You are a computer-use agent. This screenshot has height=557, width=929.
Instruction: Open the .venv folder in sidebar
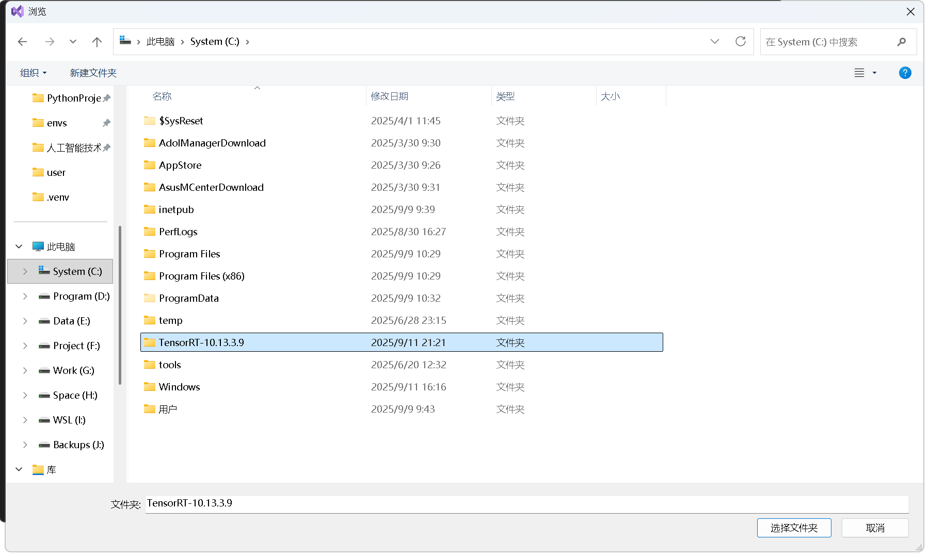51,197
